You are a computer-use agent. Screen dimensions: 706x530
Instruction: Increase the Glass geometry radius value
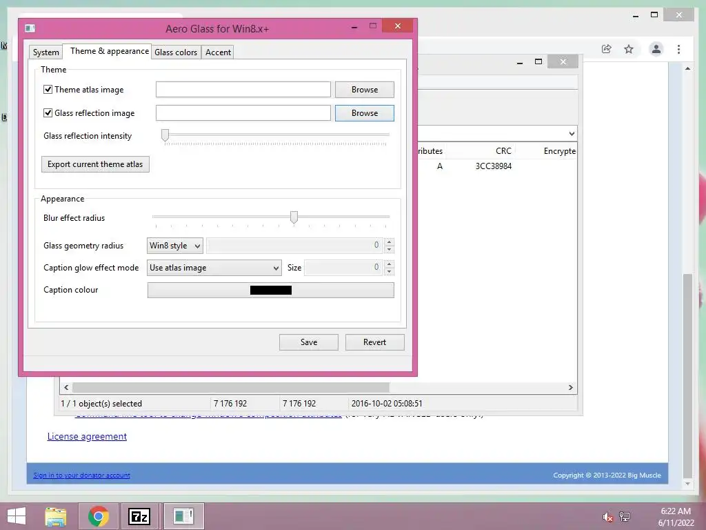(390, 242)
